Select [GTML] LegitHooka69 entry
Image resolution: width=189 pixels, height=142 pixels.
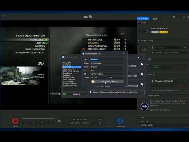coord(70,85)
